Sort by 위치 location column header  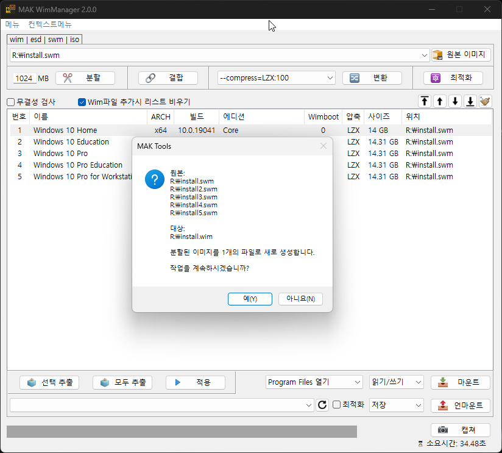coord(447,116)
